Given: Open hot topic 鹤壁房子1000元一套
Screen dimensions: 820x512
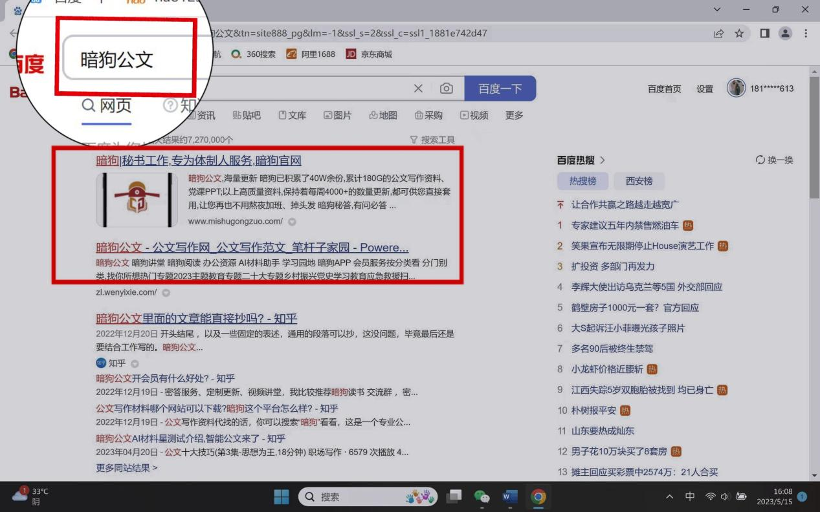Looking at the screenshot, I should pyautogui.click(x=635, y=308).
